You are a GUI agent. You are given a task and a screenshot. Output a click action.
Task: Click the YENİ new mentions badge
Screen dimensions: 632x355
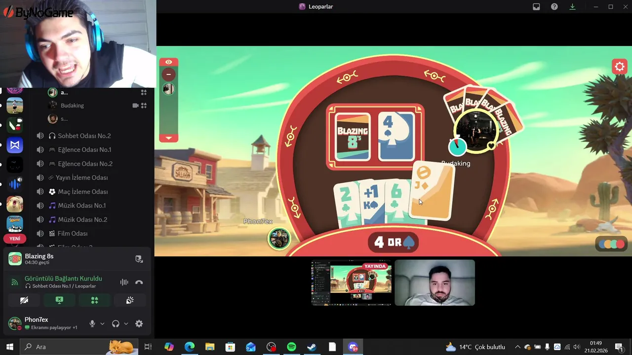tap(15, 239)
